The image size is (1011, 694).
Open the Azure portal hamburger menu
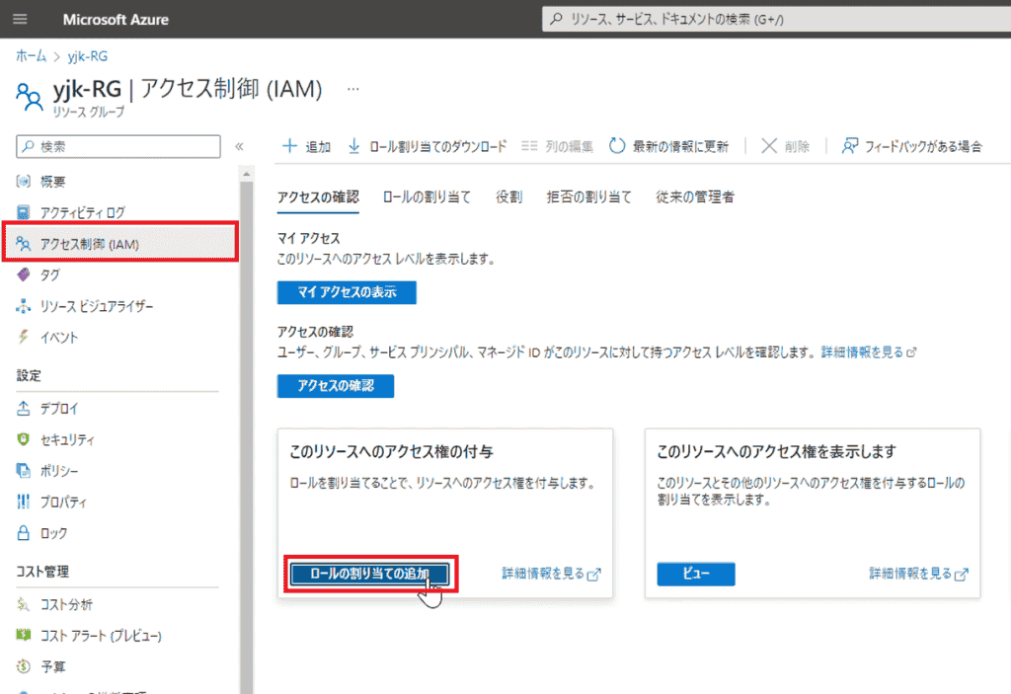click(x=20, y=19)
